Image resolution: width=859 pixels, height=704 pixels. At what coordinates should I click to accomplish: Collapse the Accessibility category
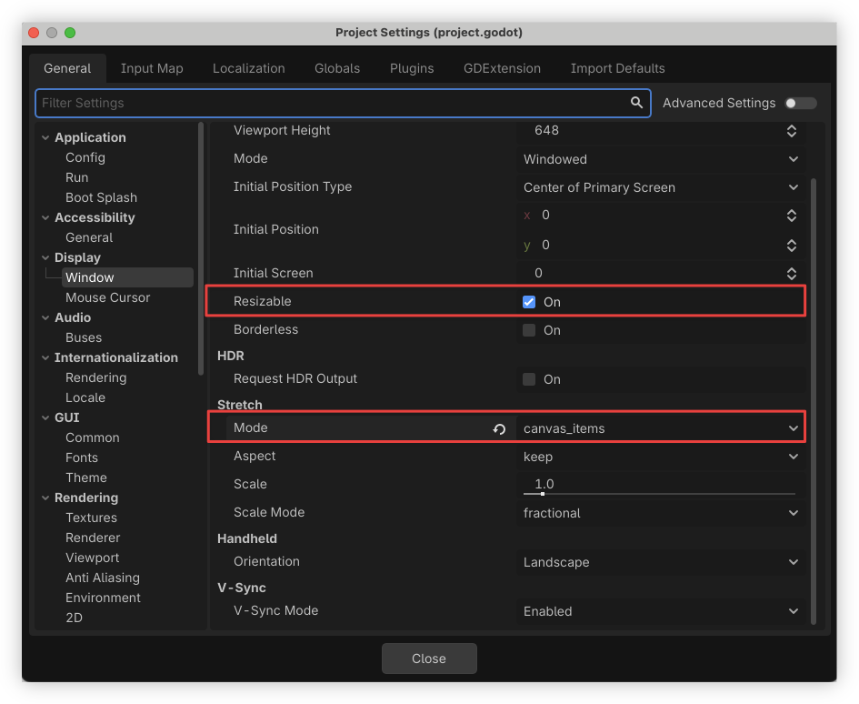click(45, 217)
